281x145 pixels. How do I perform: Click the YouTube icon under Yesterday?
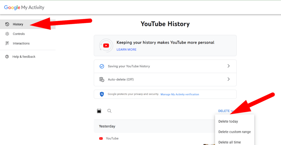101,138
